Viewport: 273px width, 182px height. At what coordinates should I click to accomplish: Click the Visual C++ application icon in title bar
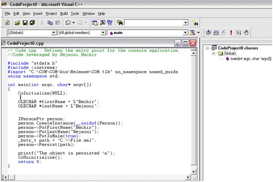click(4, 4)
